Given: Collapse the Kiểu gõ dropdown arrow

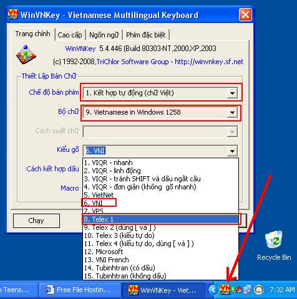Looking at the screenshot, I should [x=232, y=151].
